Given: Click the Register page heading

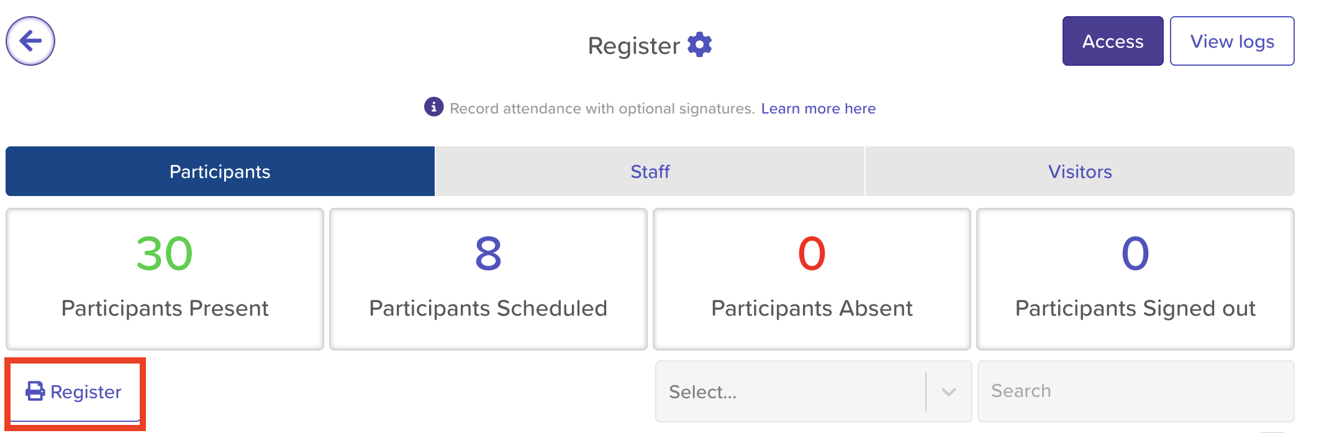Looking at the screenshot, I should pyautogui.click(x=633, y=46).
